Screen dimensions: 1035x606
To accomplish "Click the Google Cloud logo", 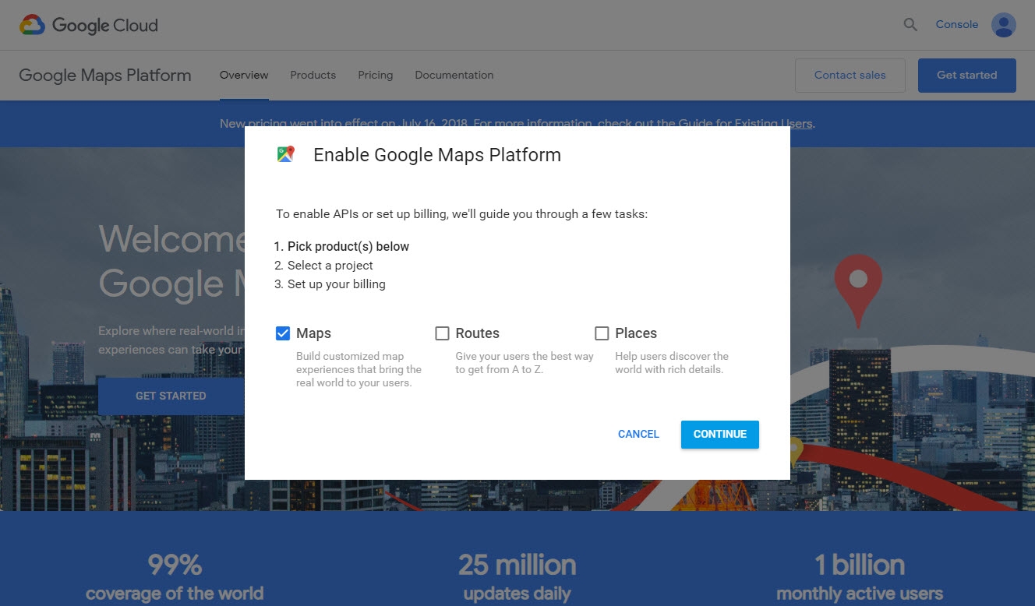I will pyautogui.click(x=87, y=24).
